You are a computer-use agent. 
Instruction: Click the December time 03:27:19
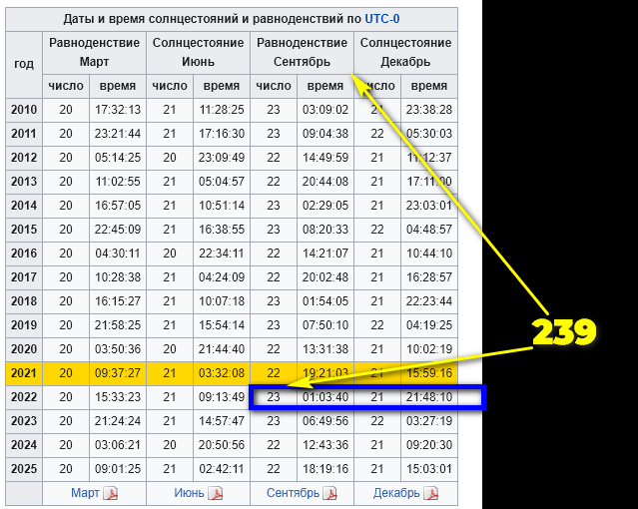coord(429,421)
